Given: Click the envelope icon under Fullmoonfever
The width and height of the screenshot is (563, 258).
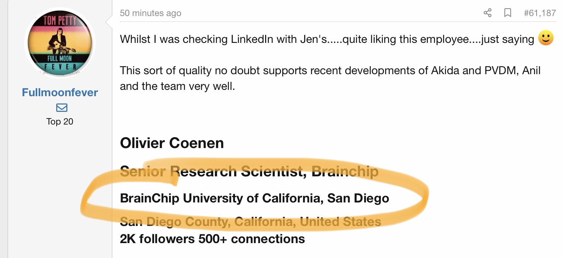Looking at the screenshot, I should pyautogui.click(x=61, y=108).
